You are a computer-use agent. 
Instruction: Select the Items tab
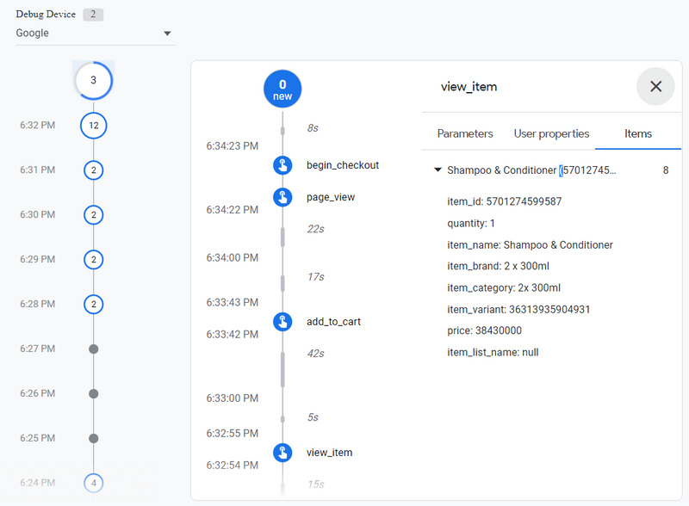(638, 133)
